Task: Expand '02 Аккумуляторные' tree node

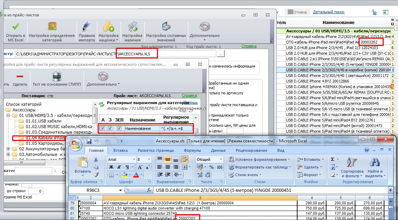Action: pos(8,149)
